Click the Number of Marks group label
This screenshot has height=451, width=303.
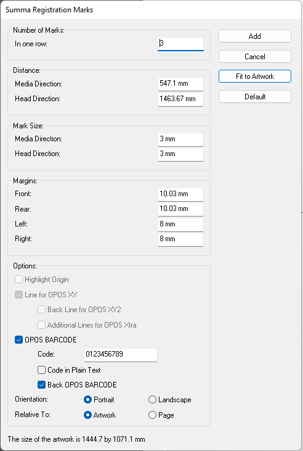click(x=39, y=30)
